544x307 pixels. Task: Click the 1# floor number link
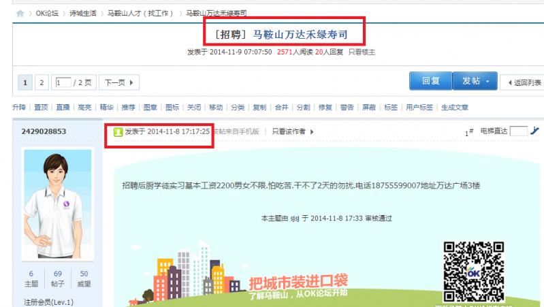[x=469, y=132]
